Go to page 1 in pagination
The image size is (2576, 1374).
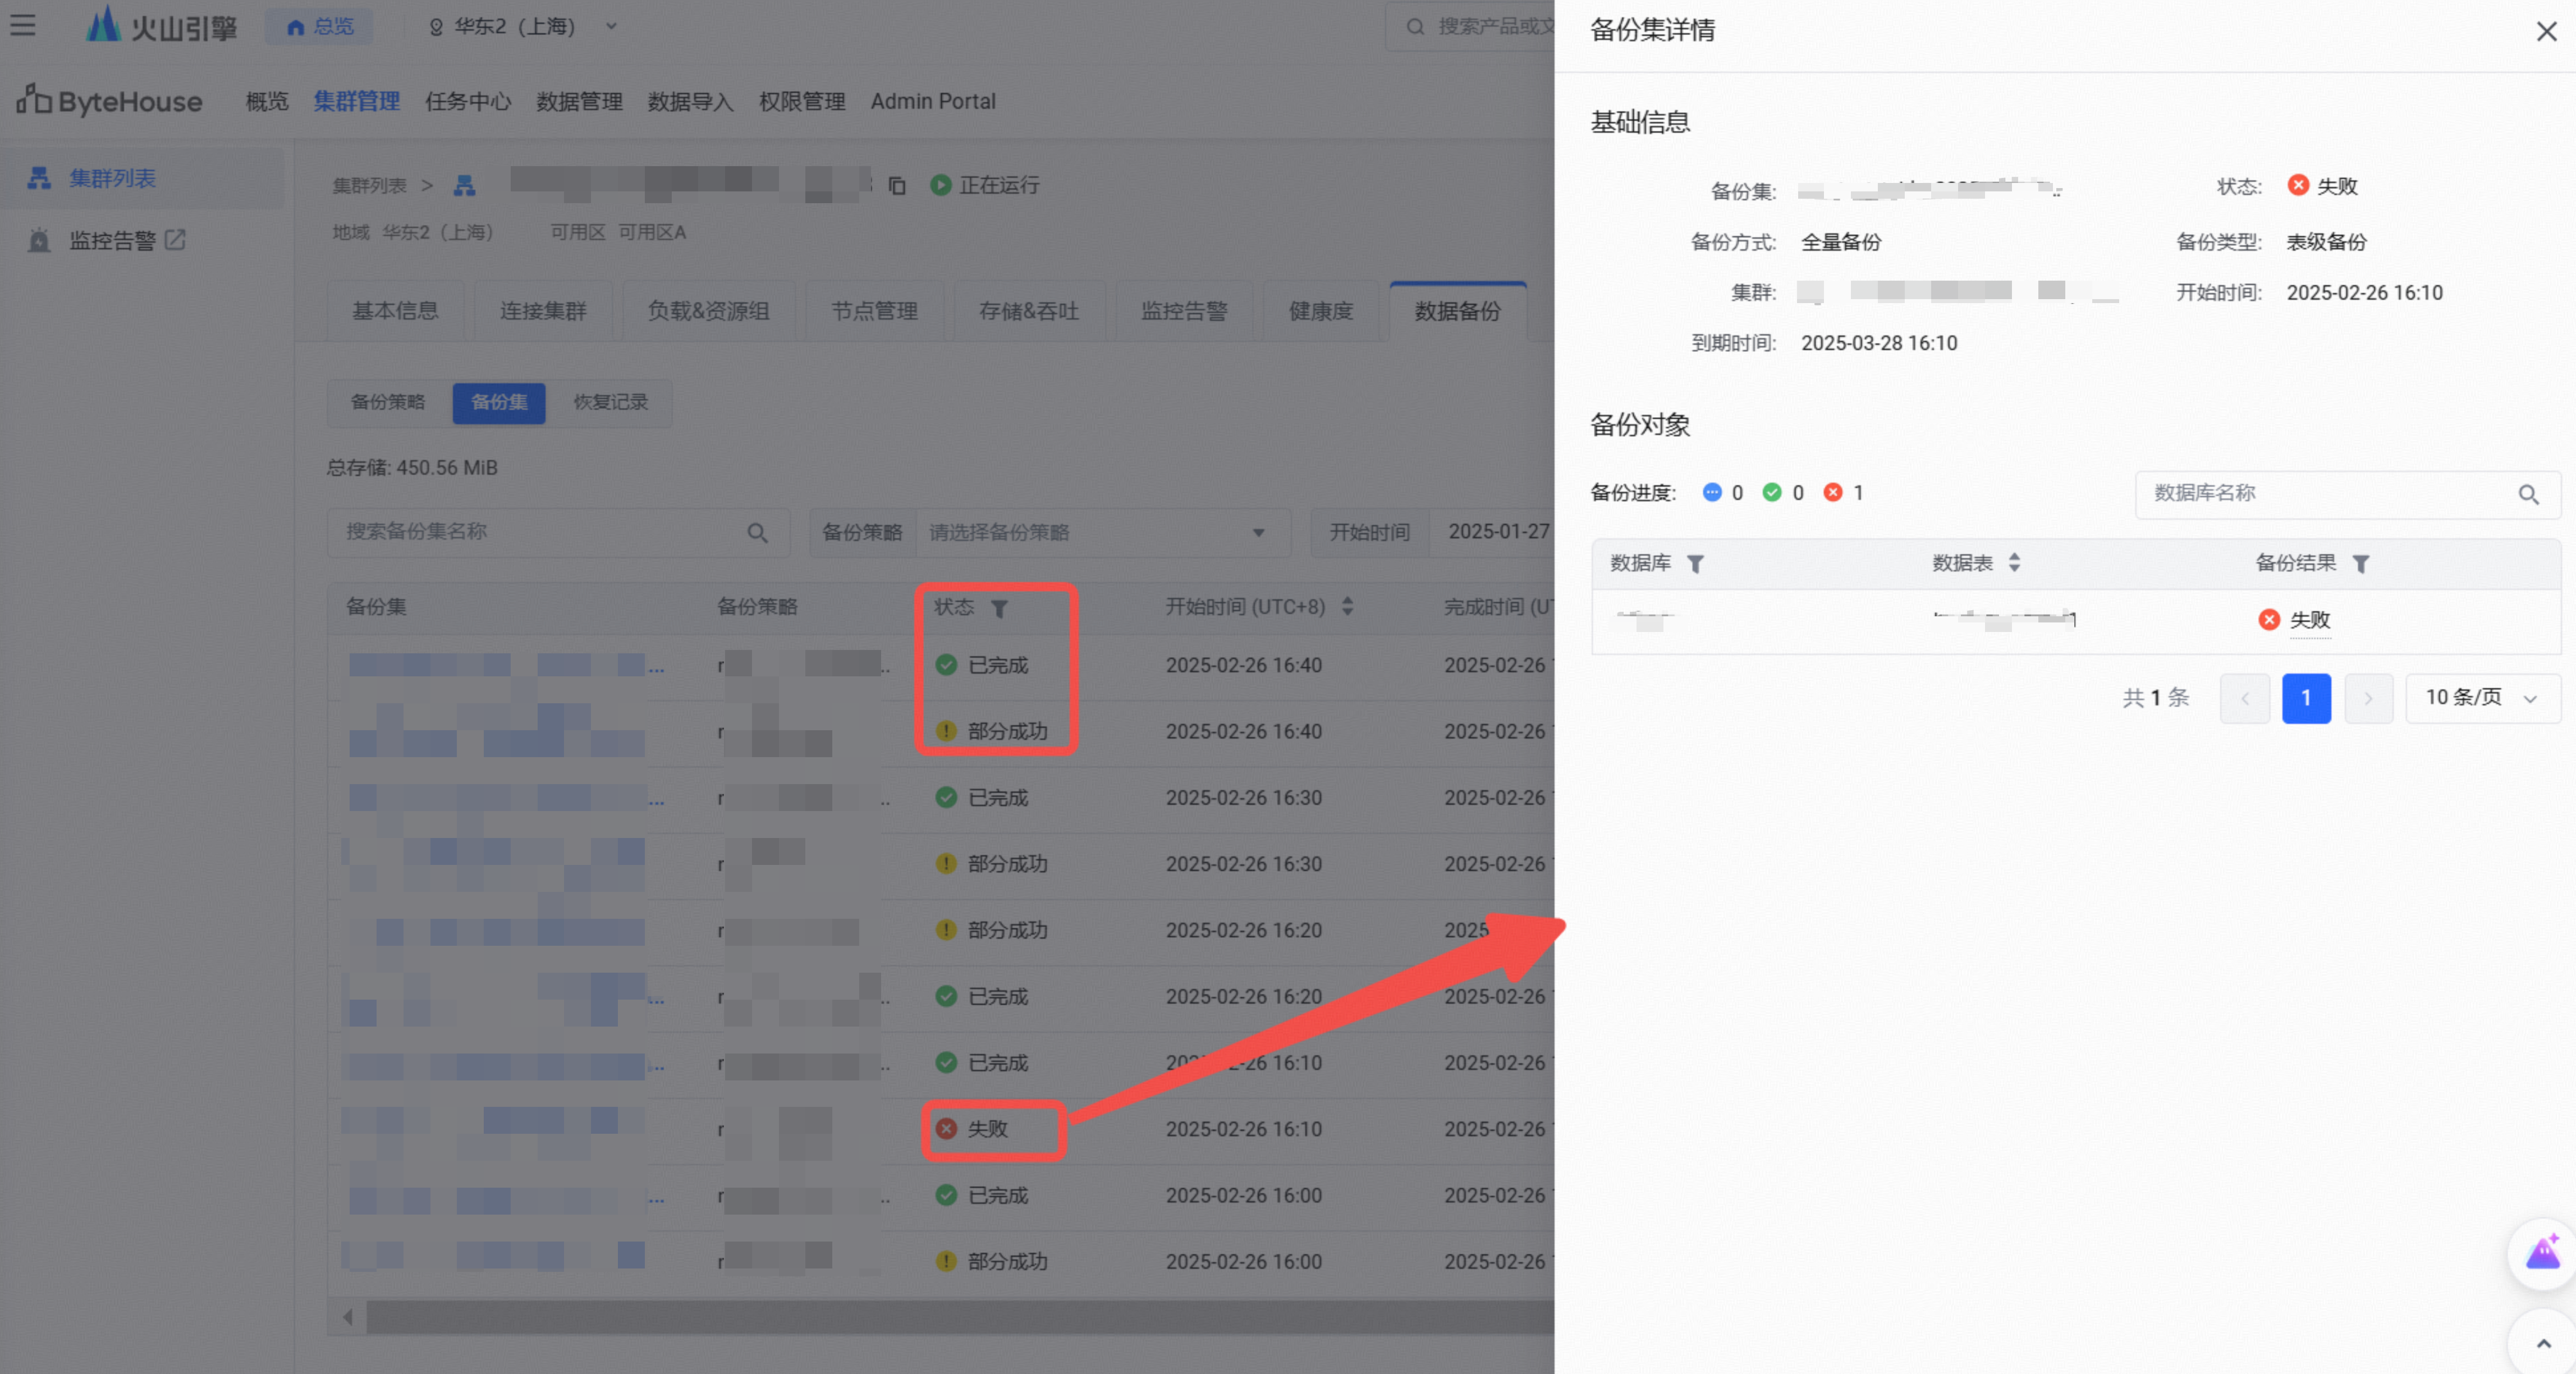tap(2306, 698)
